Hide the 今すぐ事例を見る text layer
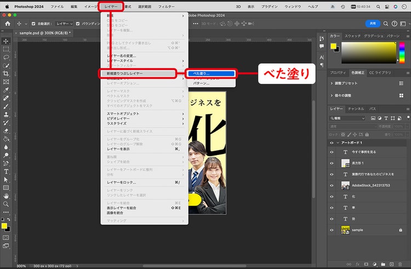 click(332, 152)
